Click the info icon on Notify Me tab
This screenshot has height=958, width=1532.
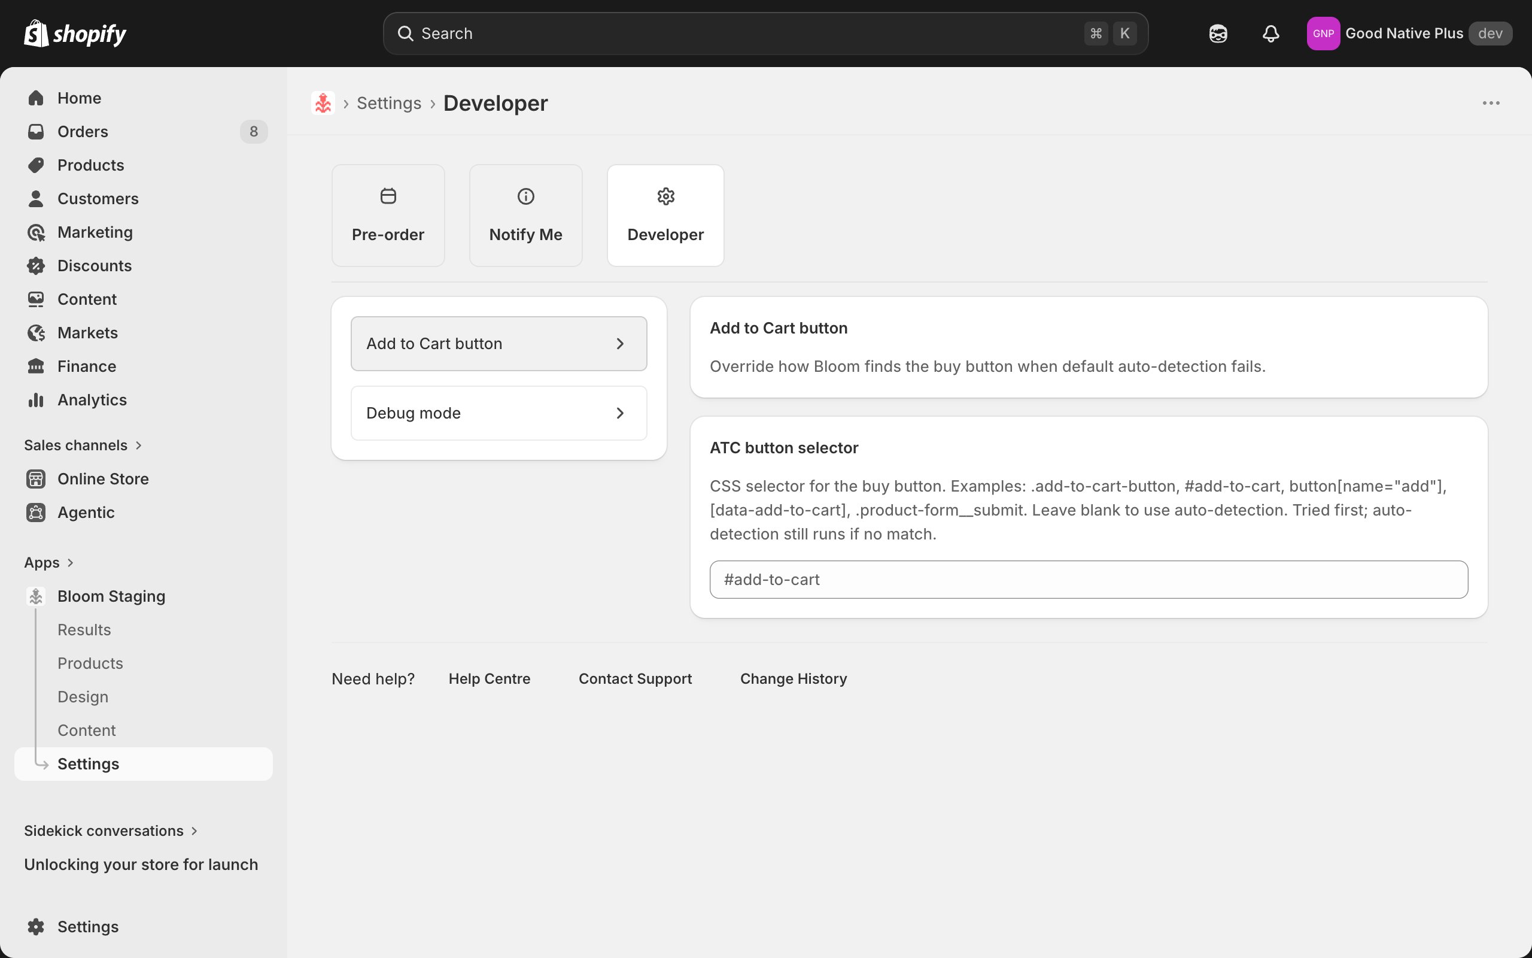pyautogui.click(x=525, y=196)
